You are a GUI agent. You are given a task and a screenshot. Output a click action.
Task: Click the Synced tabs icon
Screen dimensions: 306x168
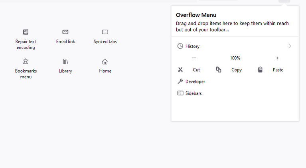[x=105, y=32]
